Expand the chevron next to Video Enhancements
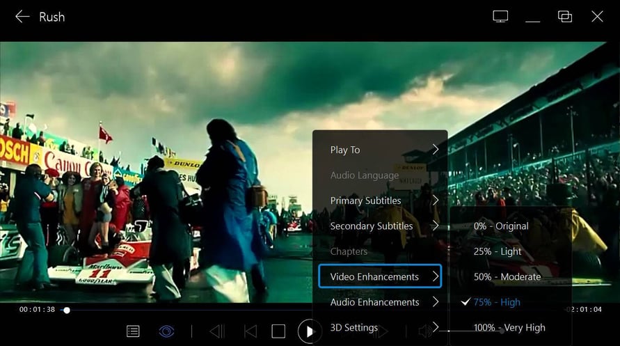 pos(436,276)
